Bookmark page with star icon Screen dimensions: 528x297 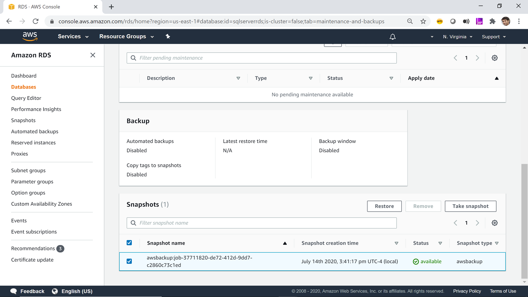(x=423, y=21)
